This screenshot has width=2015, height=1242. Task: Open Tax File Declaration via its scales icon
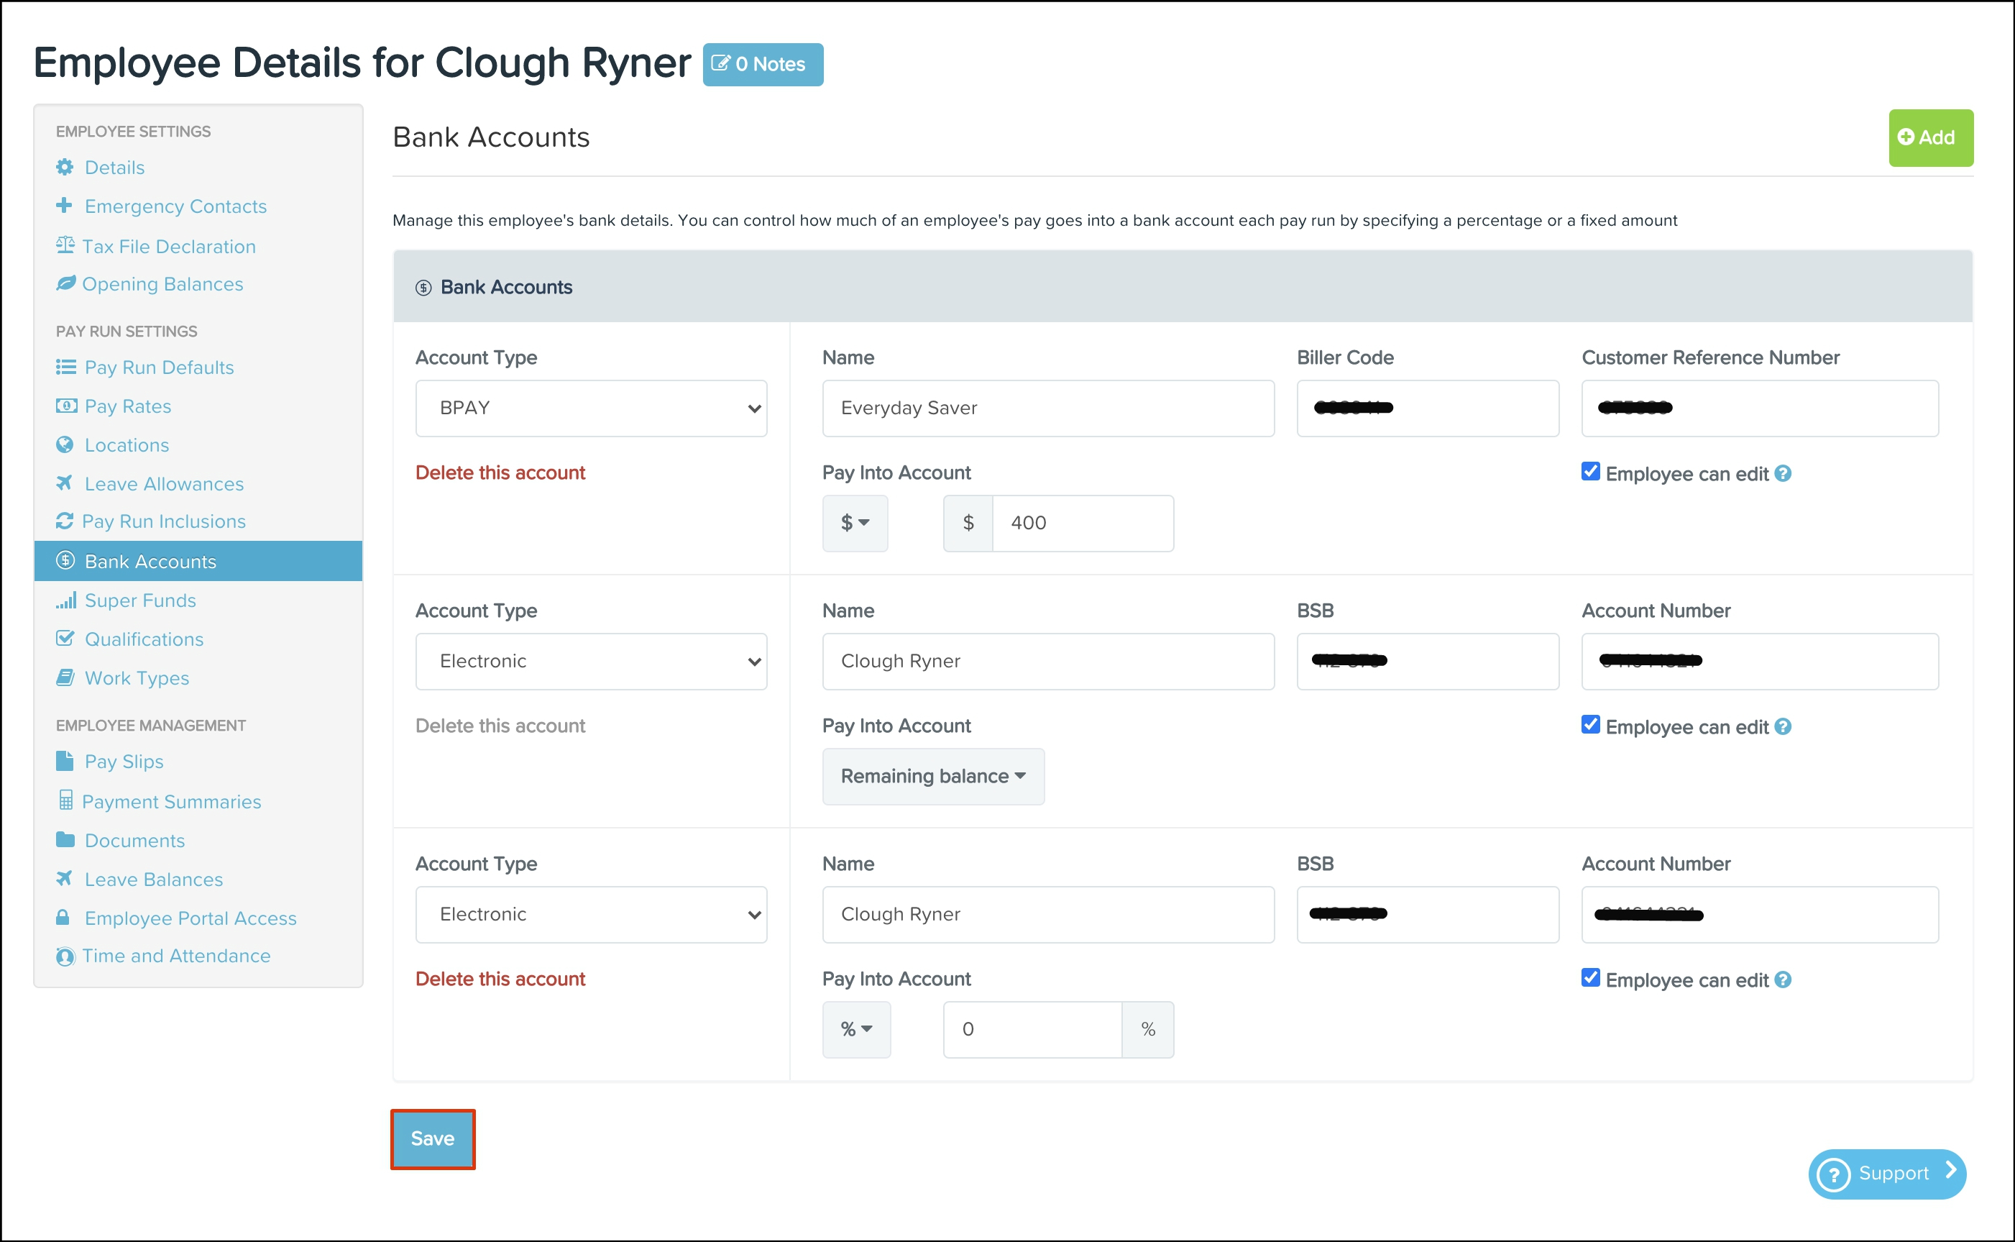(x=64, y=246)
